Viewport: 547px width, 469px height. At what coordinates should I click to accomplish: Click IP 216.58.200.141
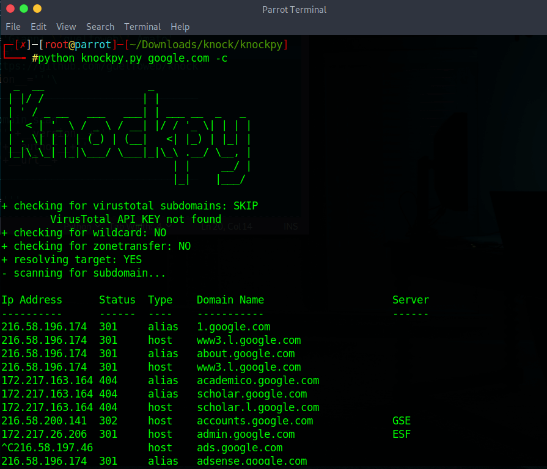point(44,421)
